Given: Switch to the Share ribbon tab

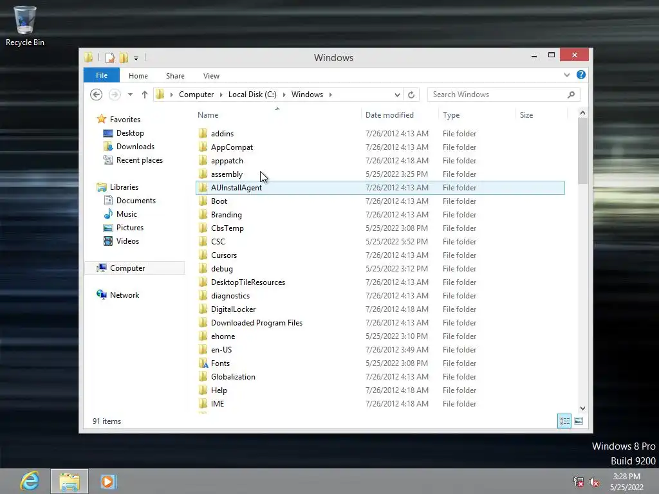Looking at the screenshot, I should coord(175,76).
